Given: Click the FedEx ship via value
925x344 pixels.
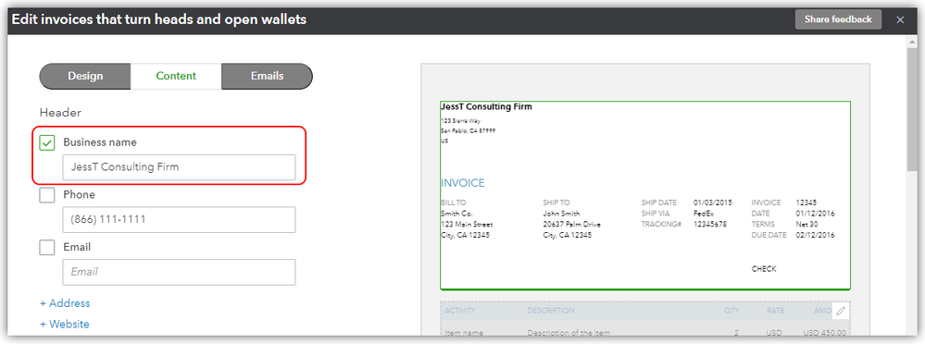Looking at the screenshot, I should [703, 214].
